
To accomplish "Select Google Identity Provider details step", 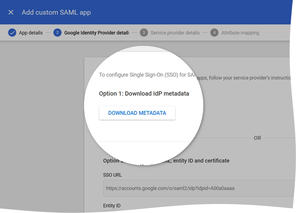I will 97,33.
